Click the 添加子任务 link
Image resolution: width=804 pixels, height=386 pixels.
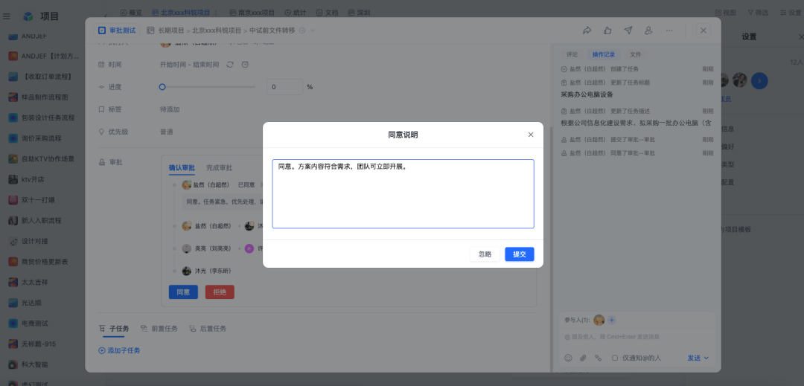(x=119, y=350)
